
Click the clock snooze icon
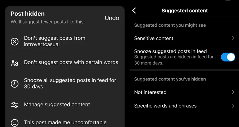pos(15,84)
